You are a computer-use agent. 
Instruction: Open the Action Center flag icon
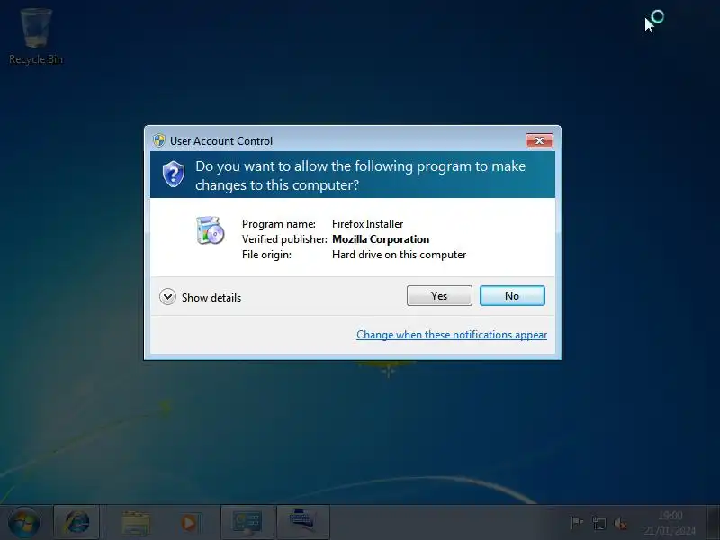pyautogui.click(x=577, y=523)
